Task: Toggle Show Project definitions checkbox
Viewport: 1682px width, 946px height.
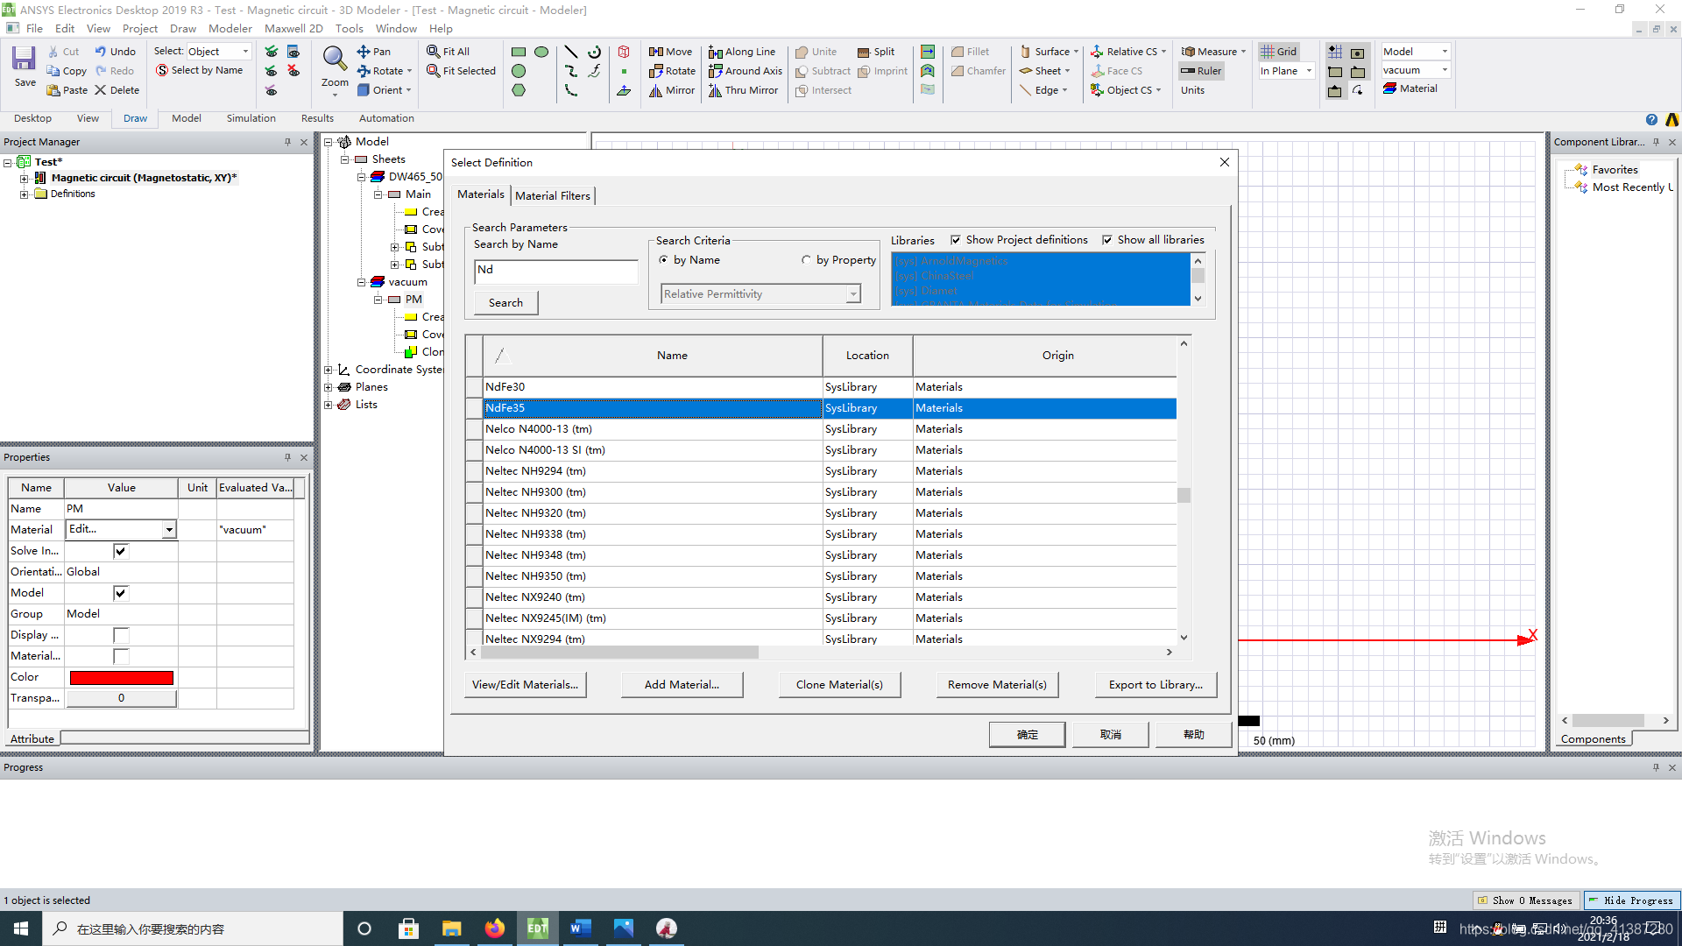Action: point(956,240)
